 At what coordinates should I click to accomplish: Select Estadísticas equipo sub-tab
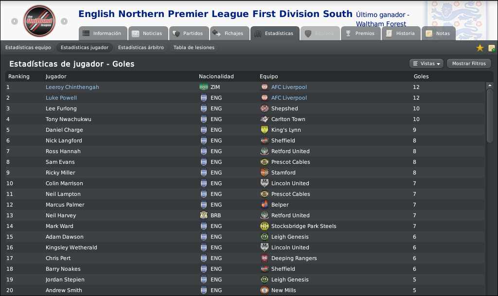point(28,48)
